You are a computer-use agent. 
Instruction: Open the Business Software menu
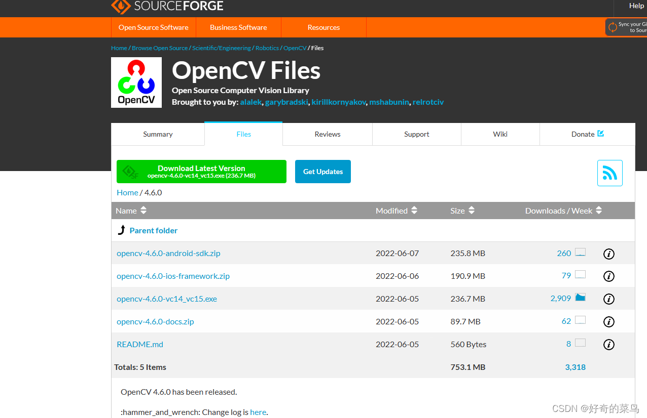[238, 27]
